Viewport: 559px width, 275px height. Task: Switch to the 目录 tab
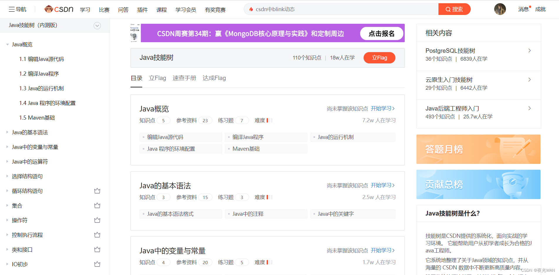(136, 78)
